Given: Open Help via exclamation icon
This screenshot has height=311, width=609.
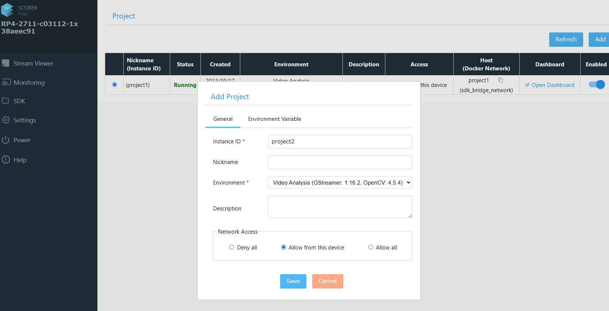Looking at the screenshot, I should (x=6, y=160).
